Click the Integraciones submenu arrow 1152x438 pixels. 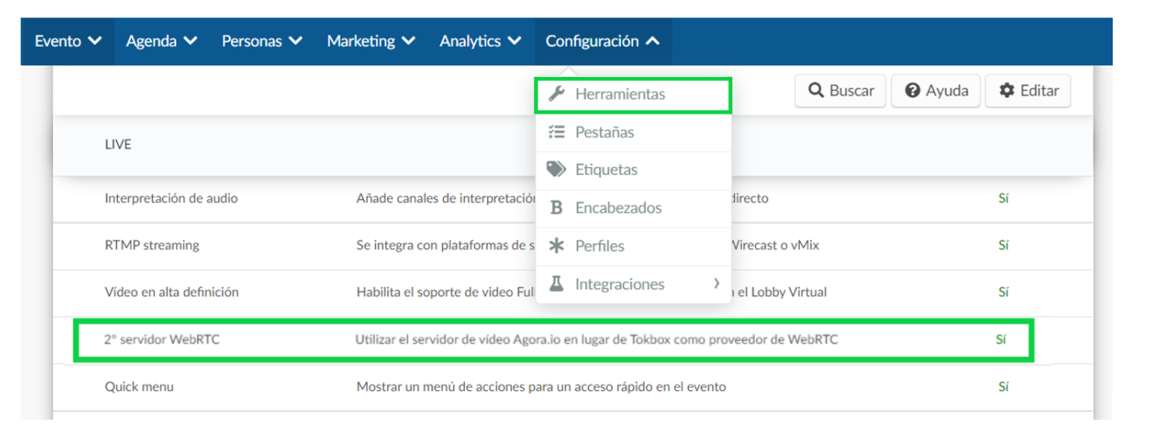pos(716,284)
